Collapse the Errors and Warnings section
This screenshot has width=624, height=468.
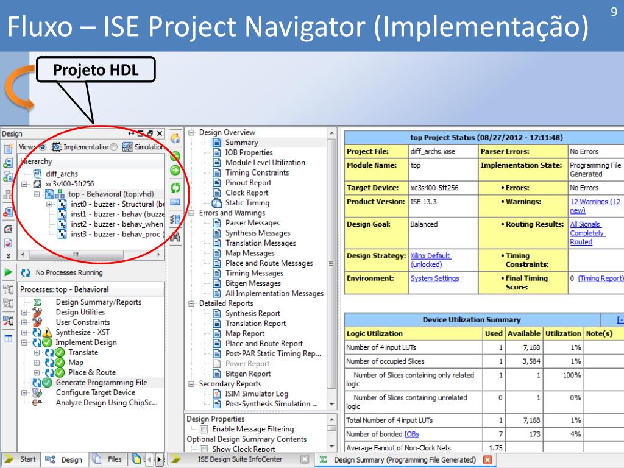pyautogui.click(x=191, y=213)
